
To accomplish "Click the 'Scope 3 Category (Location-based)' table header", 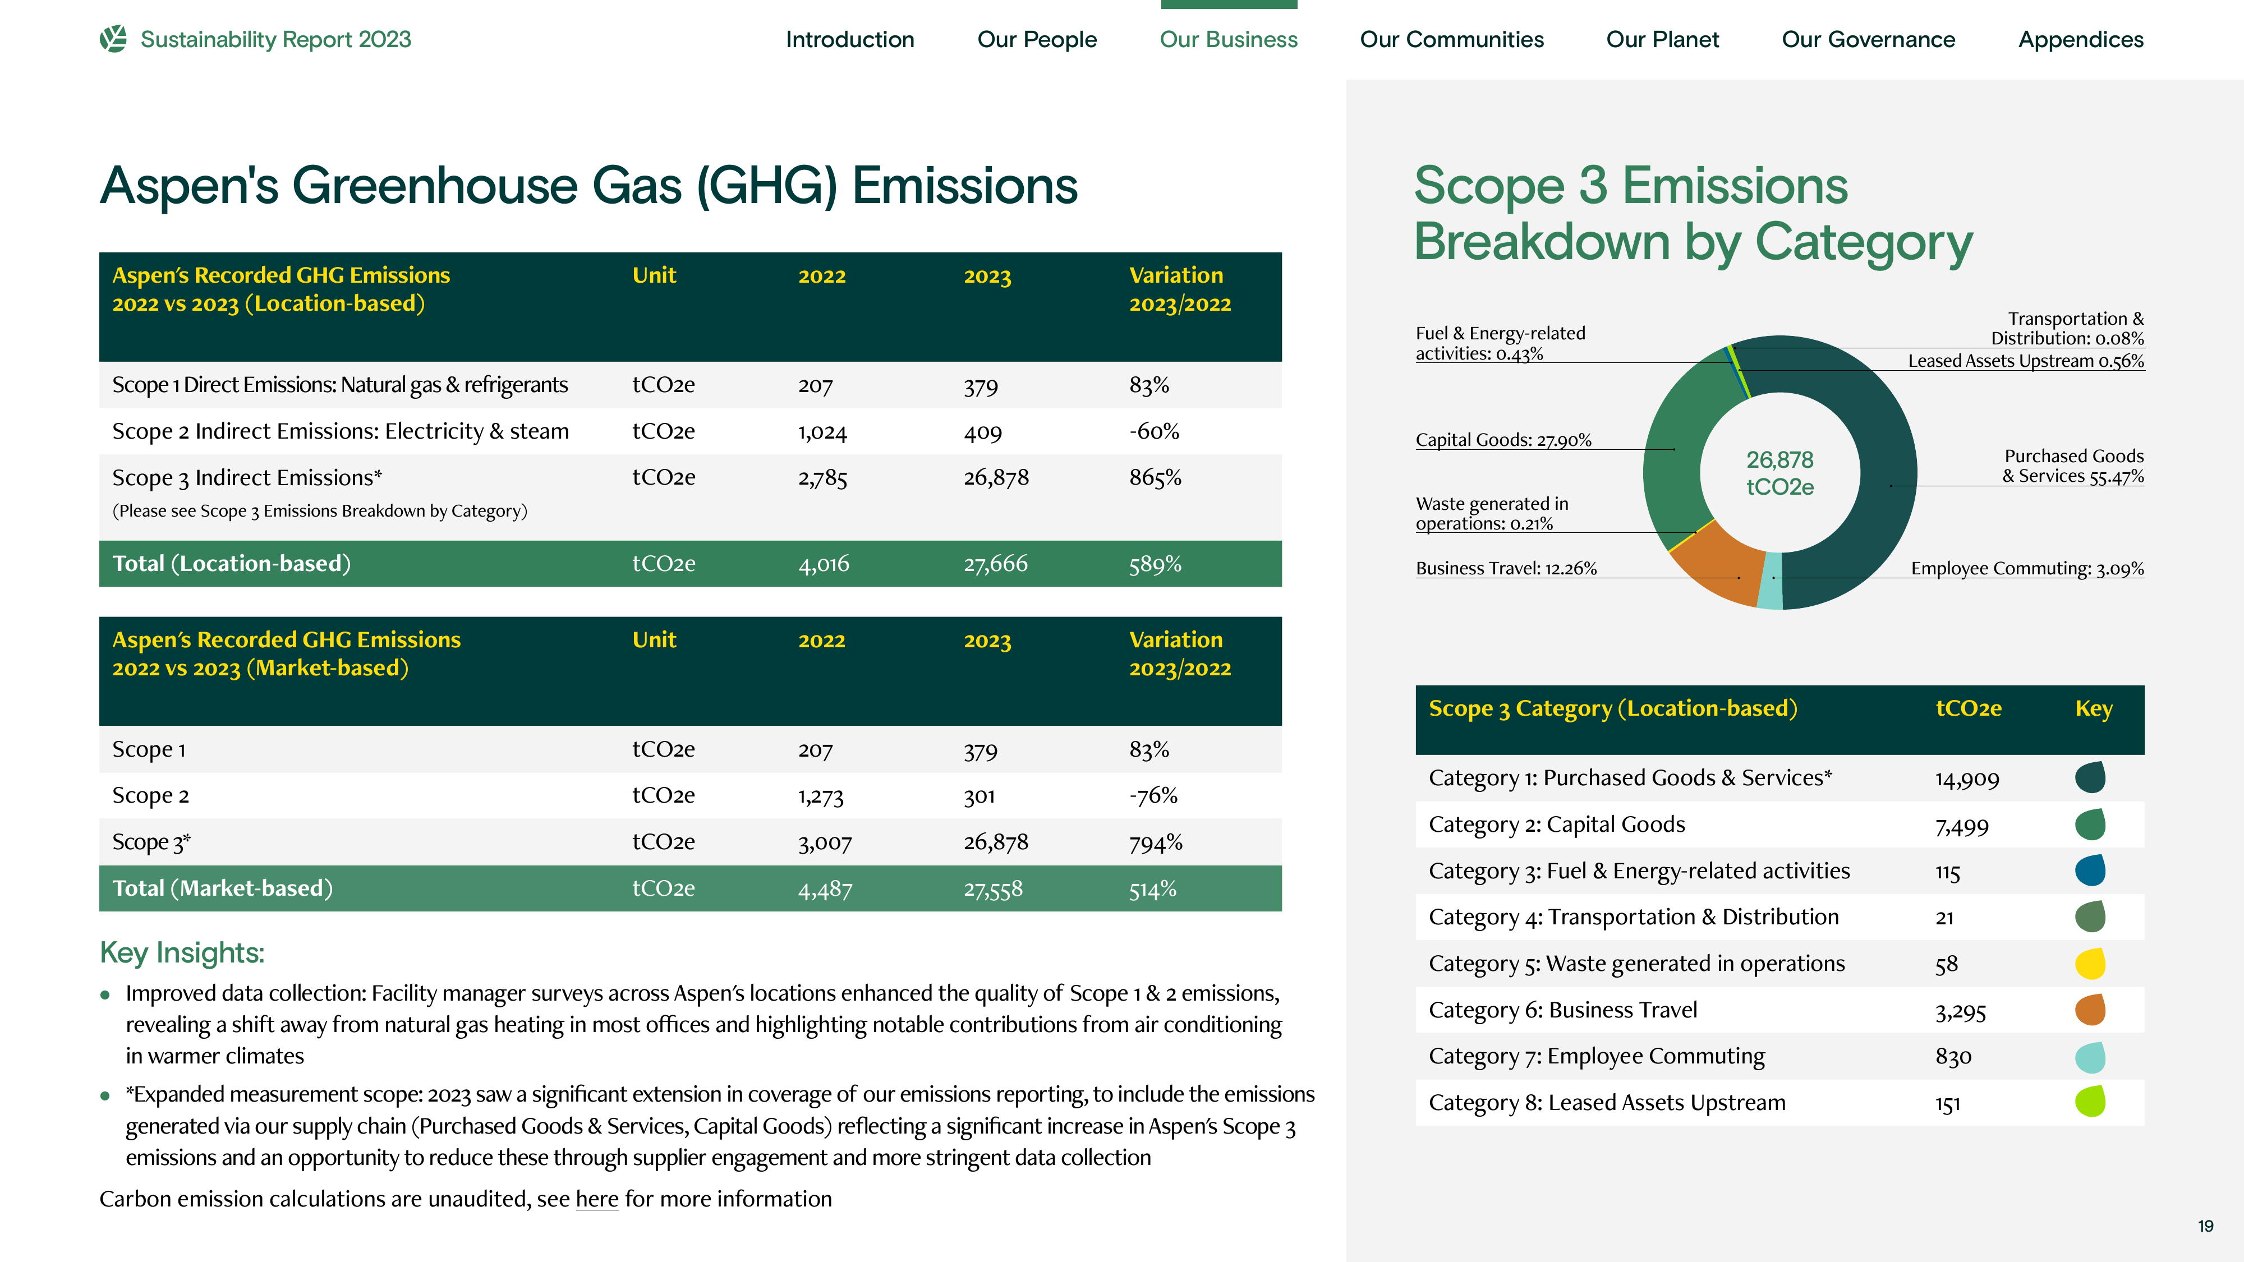I will [1612, 709].
